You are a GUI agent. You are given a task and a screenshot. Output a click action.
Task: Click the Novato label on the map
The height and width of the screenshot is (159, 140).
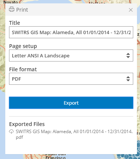click(11, 2)
